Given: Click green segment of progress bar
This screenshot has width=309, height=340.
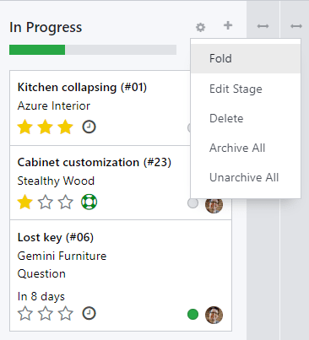Looking at the screenshot, I should [37, 50].
